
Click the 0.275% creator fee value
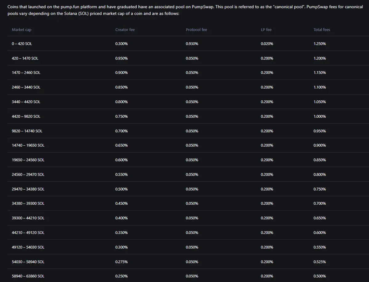click(x=121, y=262)
